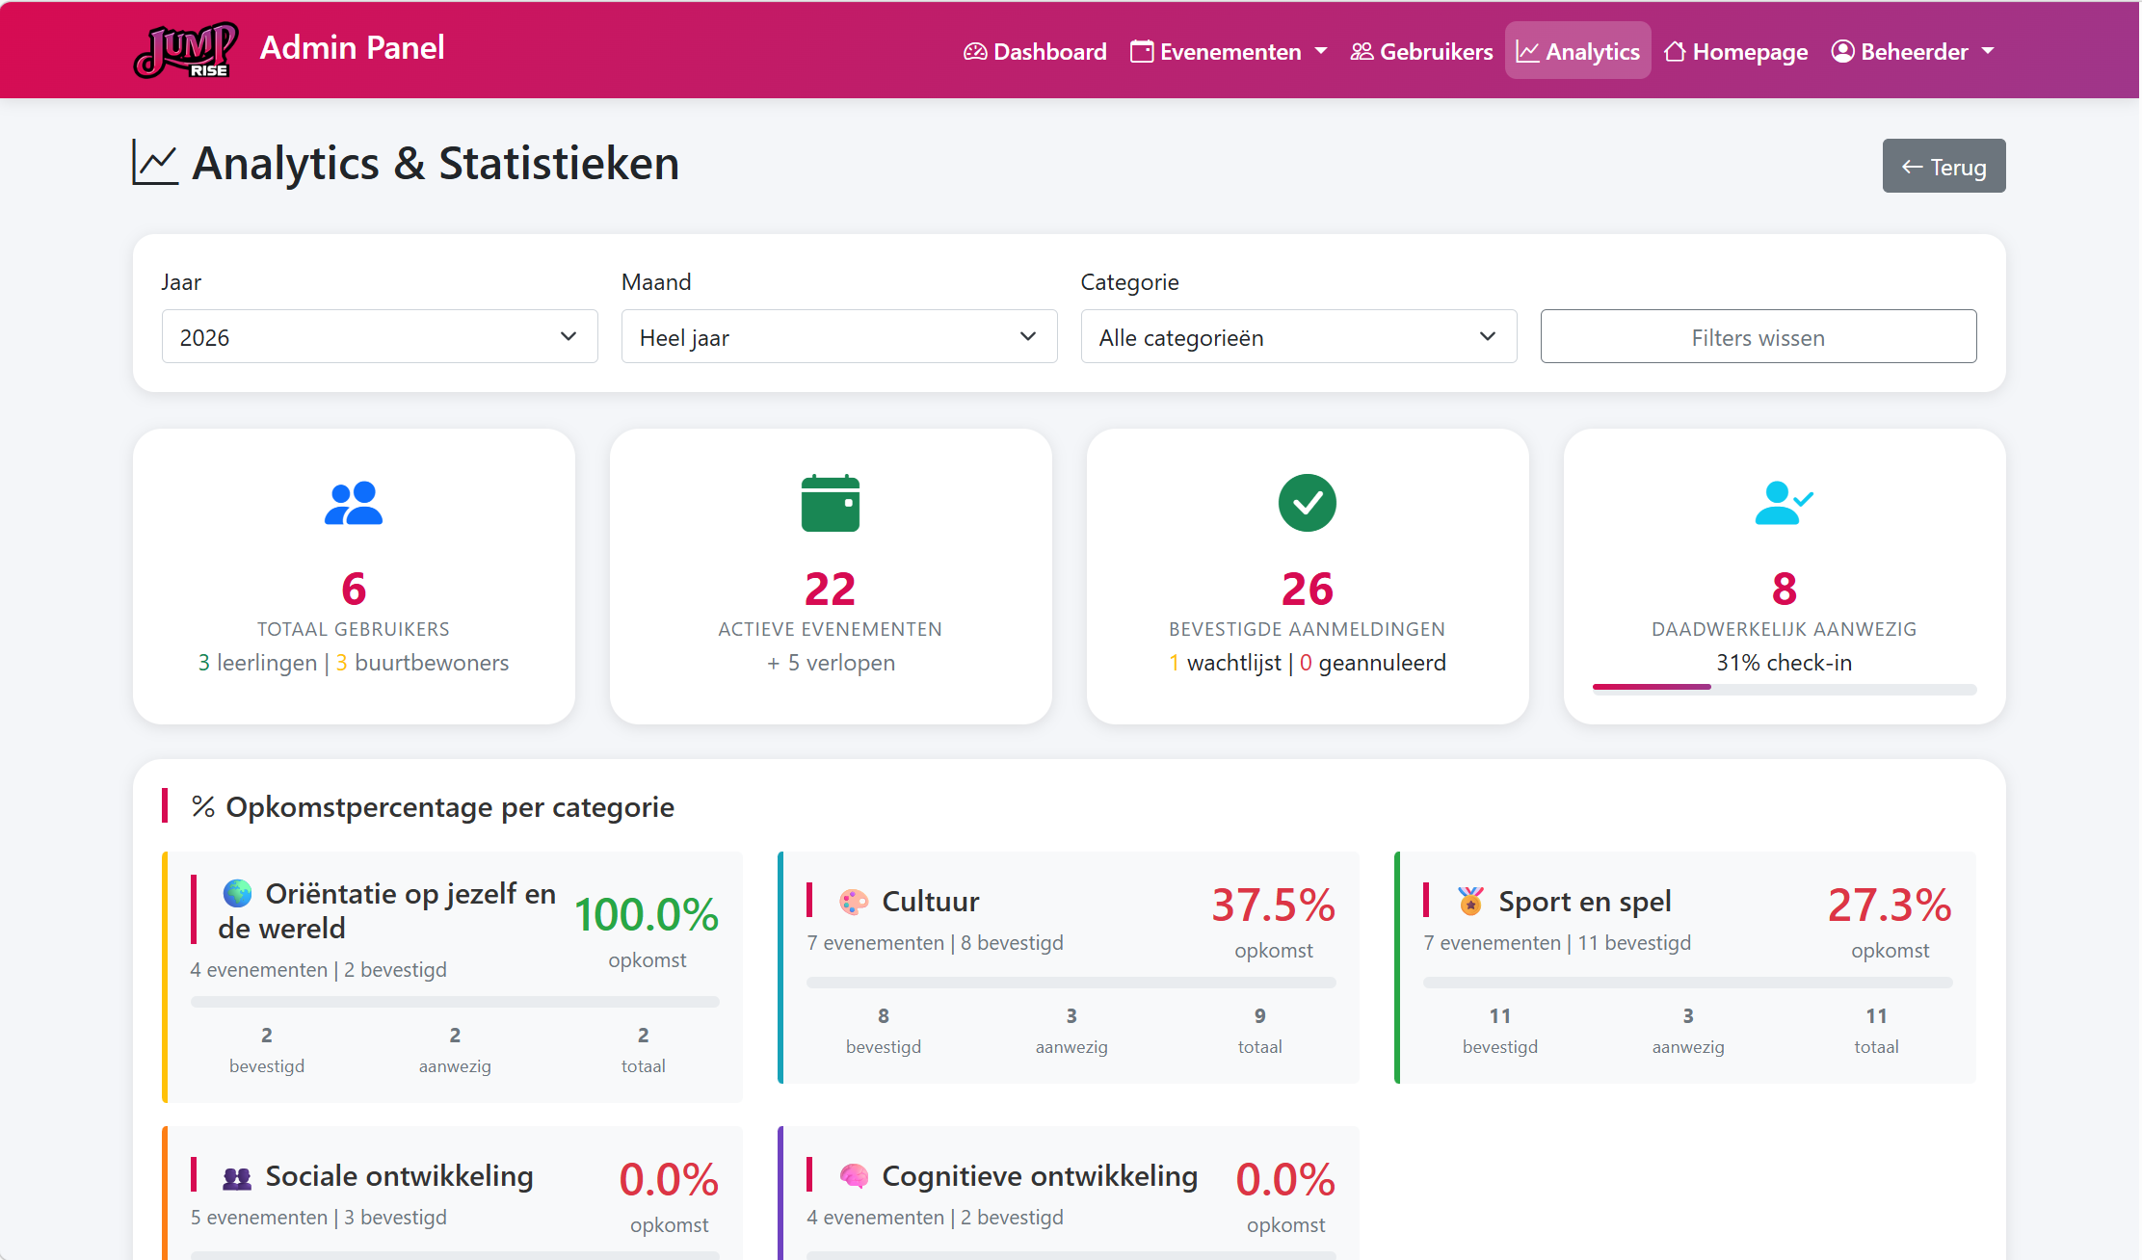Click the Sport en spel medal icon
Viewport: 2142px width, 1260px height.
click(1468, 901)
